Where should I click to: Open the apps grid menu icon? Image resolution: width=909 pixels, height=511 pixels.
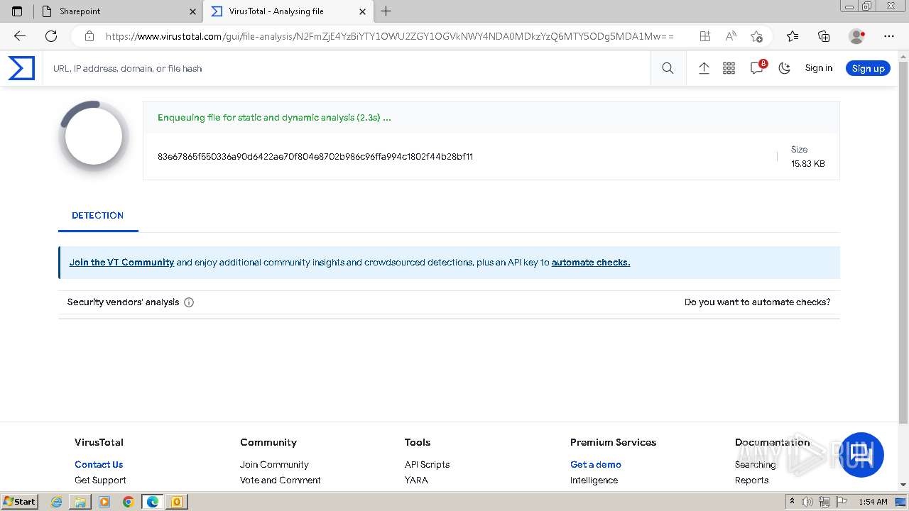(x=729, y=68)
